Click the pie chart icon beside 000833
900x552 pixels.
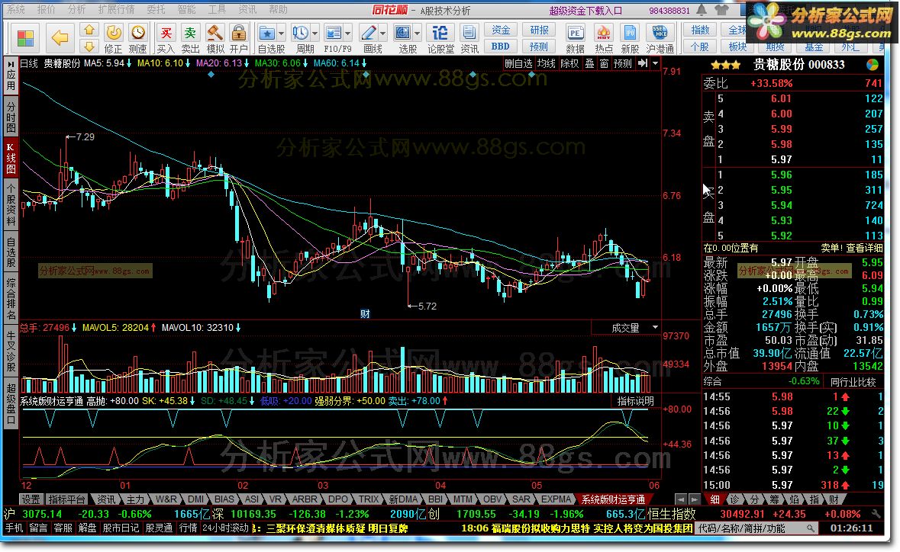point(872,65)
